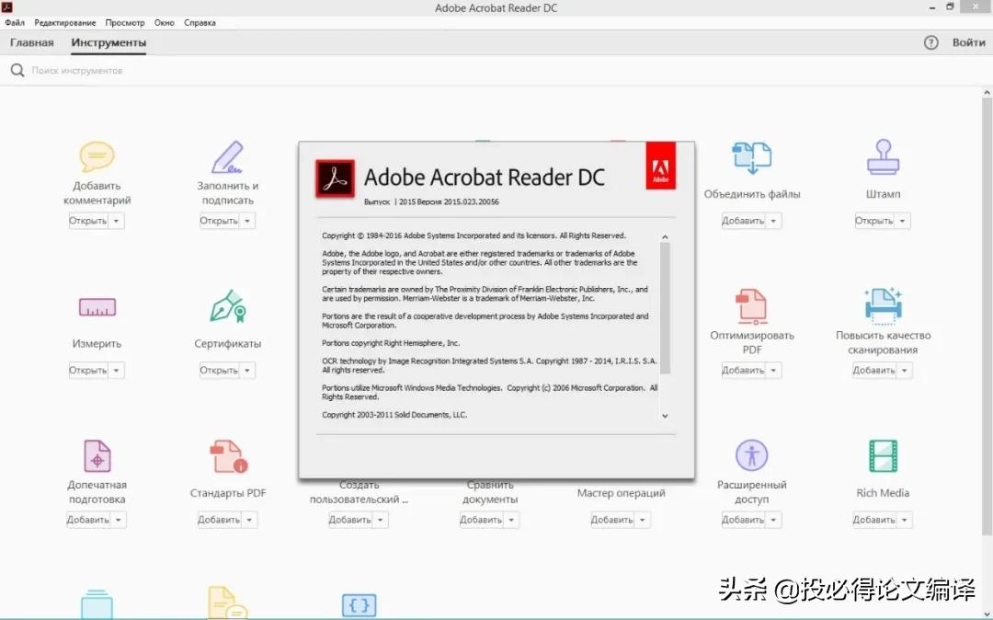Expand dropdown arrow under Измерить
The image size is (993, 620).
pyautogui.click(x=117, y=371)
